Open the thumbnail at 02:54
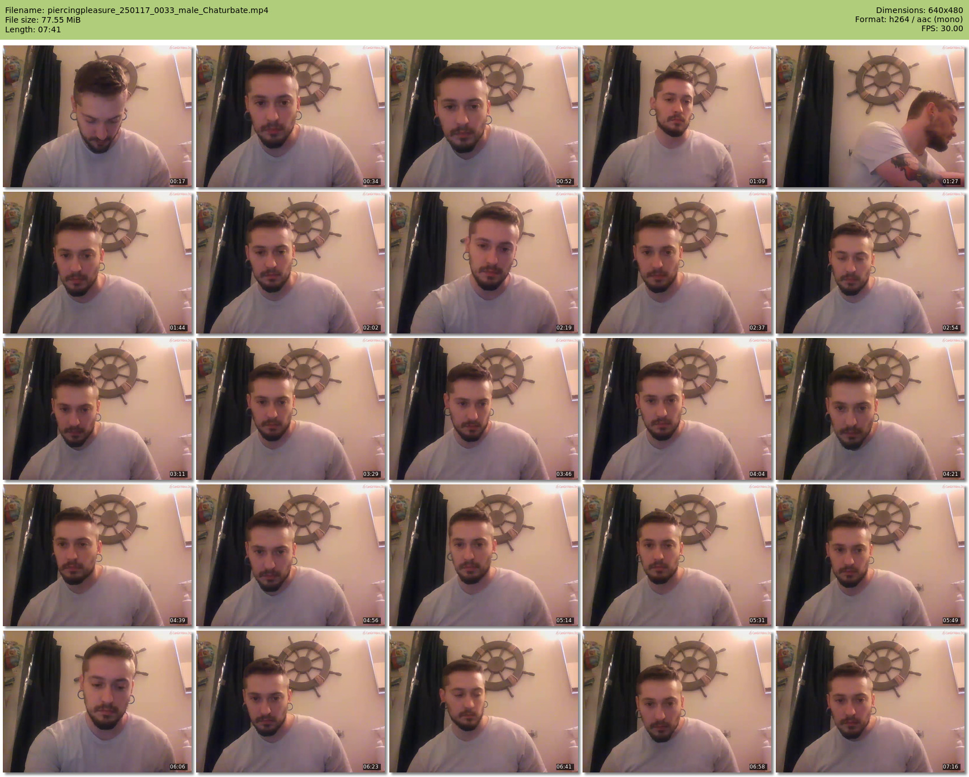The image size is (969, 777). coord(870,263)
